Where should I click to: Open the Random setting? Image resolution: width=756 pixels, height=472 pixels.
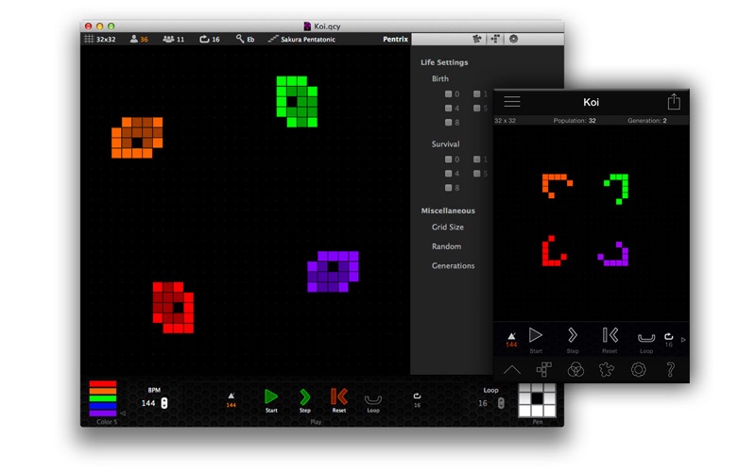[x=446, y=246]
